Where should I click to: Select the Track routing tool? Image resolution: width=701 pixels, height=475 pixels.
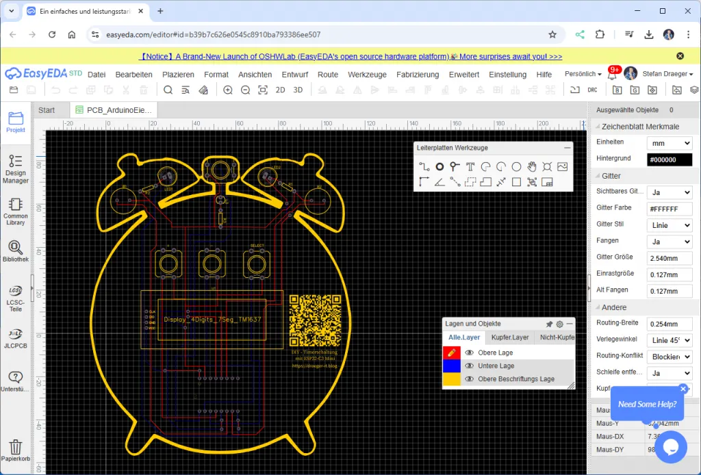coord(424,166)
